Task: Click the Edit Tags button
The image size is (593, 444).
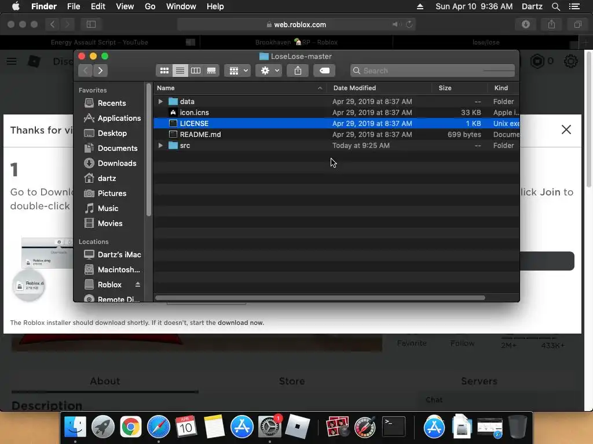Action: [x=324, y=71]
